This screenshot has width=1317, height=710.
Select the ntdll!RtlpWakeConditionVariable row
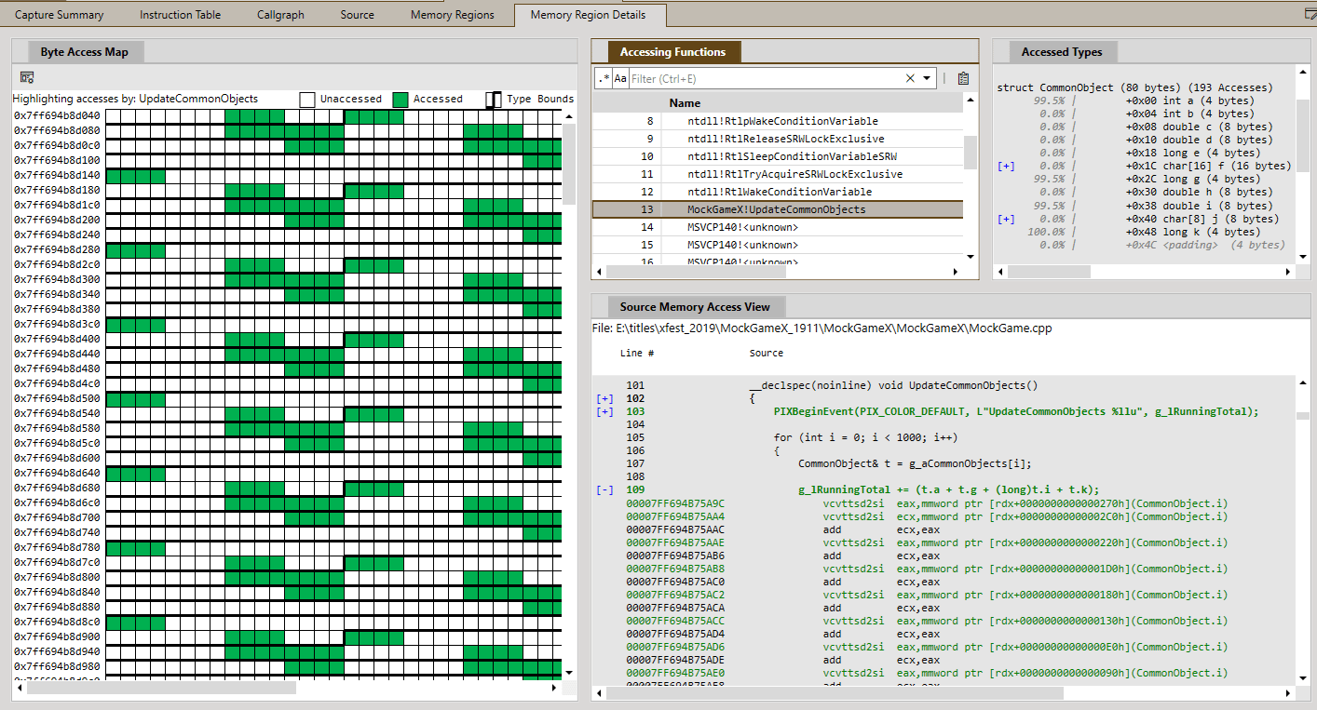778,121
